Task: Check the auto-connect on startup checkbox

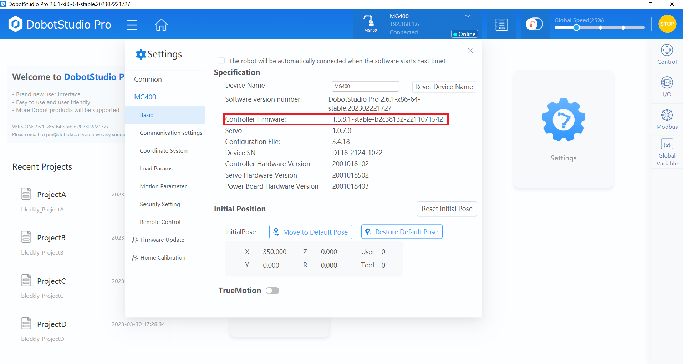Action: 222,61
